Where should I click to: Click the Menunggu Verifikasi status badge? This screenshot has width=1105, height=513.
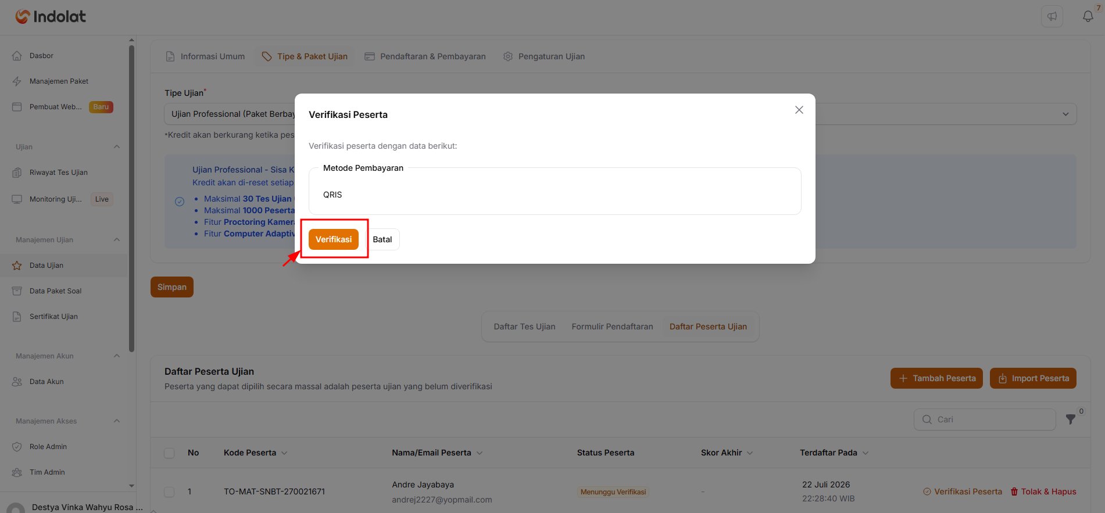coord(613,492)
